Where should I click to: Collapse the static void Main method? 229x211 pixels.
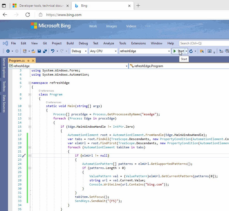30,106
